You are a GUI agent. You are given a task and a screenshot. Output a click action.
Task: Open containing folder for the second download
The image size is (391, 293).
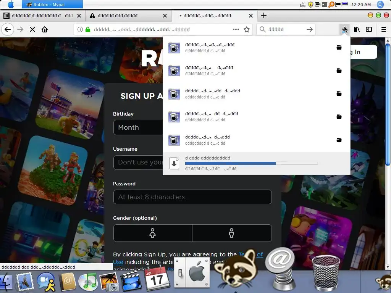coord(339,71)
